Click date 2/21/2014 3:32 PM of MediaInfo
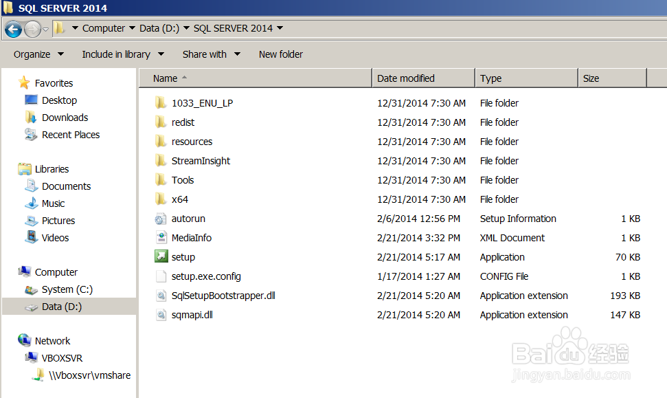This screenshot has height=398, width=667. [418, 238]
